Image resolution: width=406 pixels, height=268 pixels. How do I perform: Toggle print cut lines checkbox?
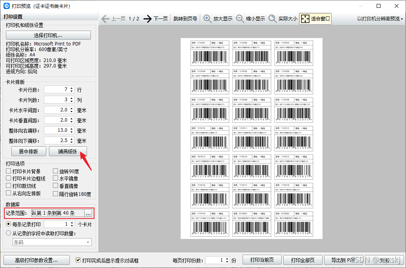coord(9,186)
